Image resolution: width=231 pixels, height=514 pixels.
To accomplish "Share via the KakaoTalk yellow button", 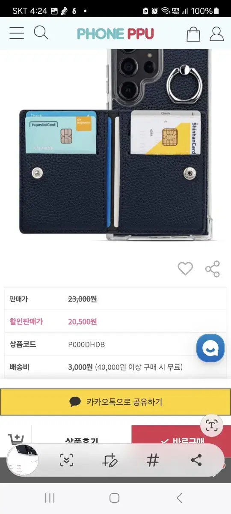I will point(115,402).
